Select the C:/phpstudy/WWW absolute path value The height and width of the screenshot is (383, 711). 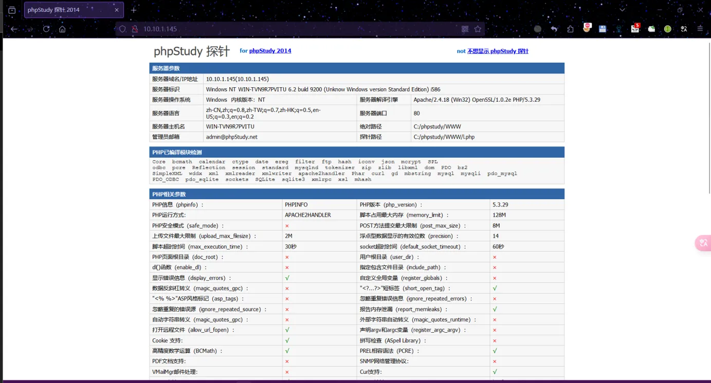coord(437,126)
